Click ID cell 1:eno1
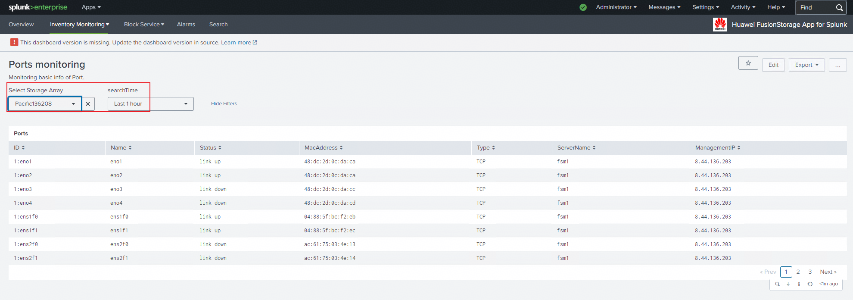 tap(23, 162)
